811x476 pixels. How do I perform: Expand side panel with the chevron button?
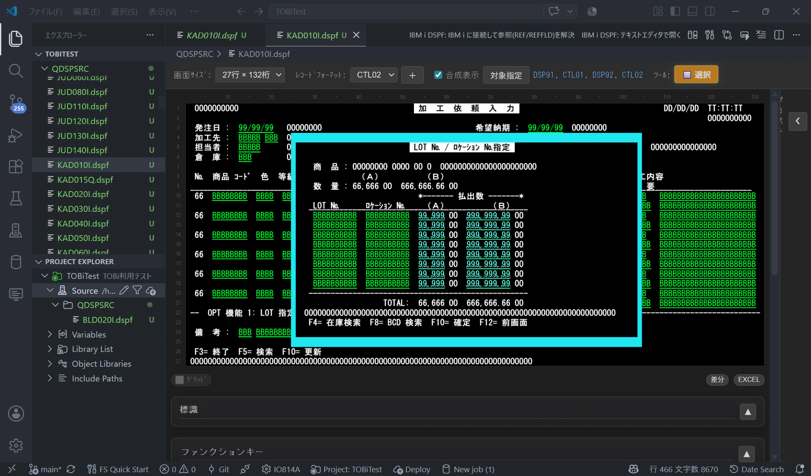(797, 121)
